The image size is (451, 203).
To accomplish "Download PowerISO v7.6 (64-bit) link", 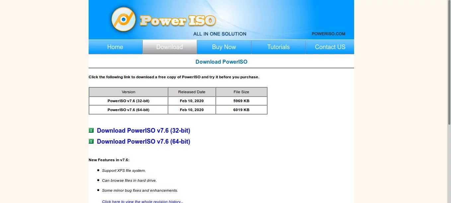I will coord(143,142).
